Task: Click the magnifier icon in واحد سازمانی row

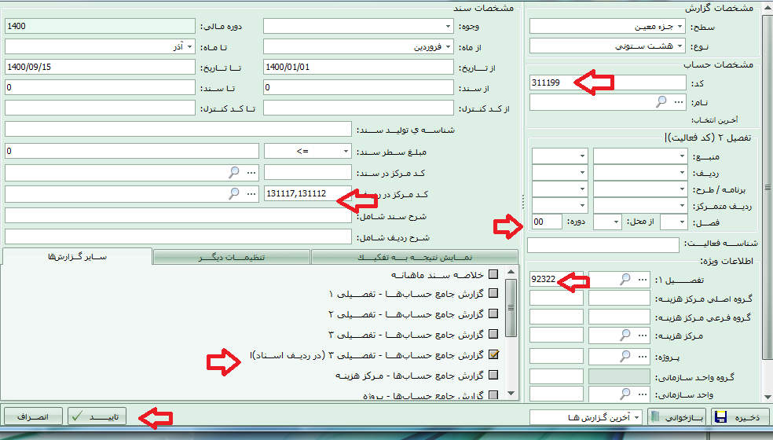Action: pos(625,394)
